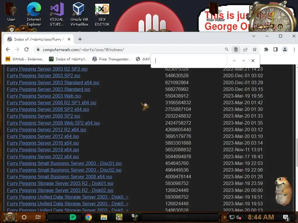
Task: Open Chrome from the taskbar
Action: (x=88, y=217)
